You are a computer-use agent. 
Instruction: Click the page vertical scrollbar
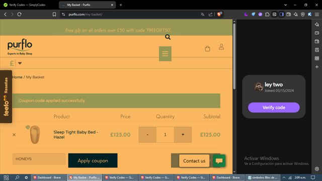234,56
